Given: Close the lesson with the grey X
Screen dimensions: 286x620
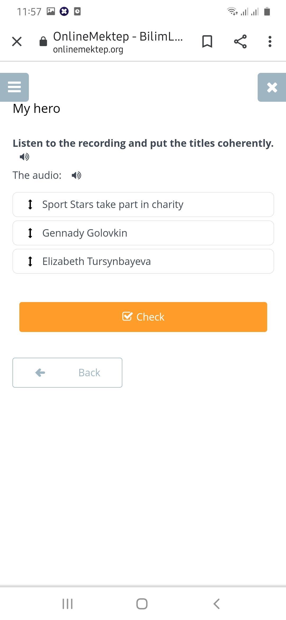Looking at the screenshot, I should 272,87.
